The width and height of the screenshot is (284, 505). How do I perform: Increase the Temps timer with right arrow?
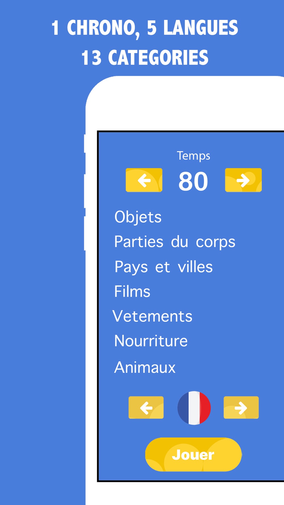(243, 180)
